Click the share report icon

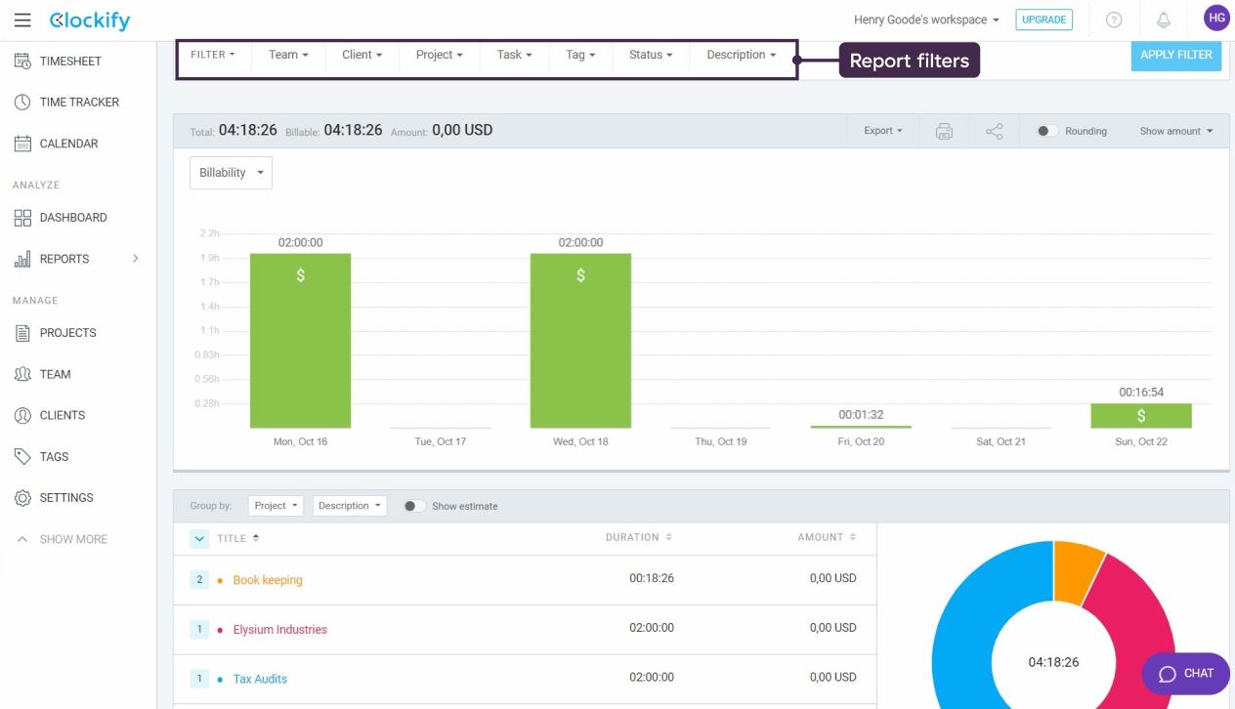[995, 132]
